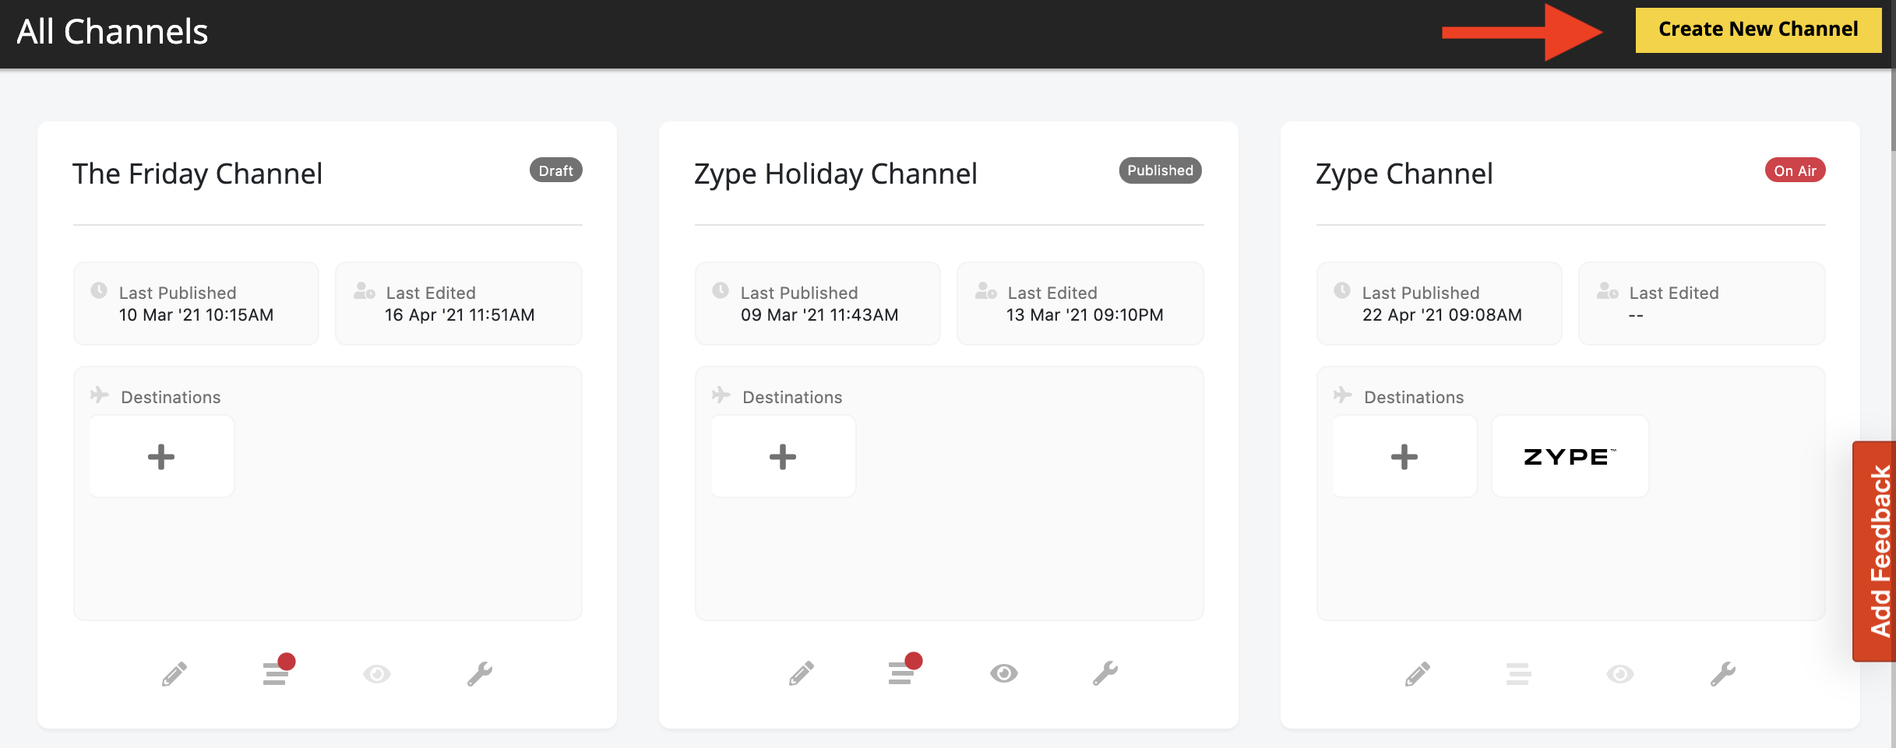
Task: Open the ZYPE destination tile
Action: coord(1570,456)
